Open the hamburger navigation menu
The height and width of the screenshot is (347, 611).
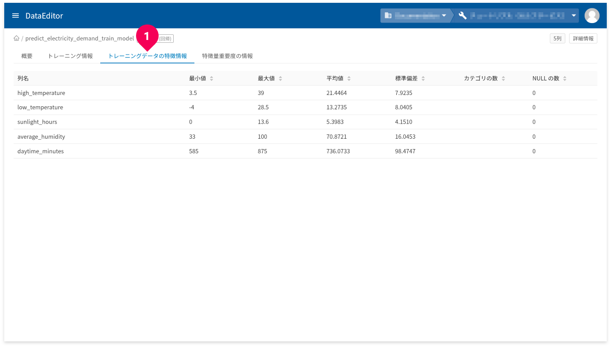coord(16,16)
